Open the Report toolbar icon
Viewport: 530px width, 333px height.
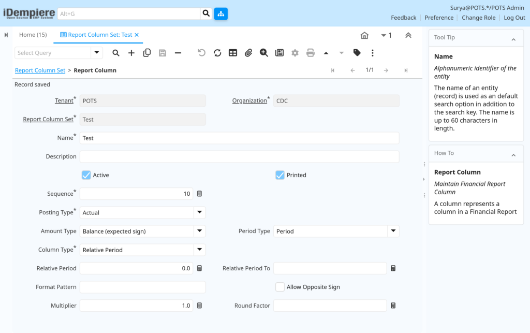click(x=279, y=53)
